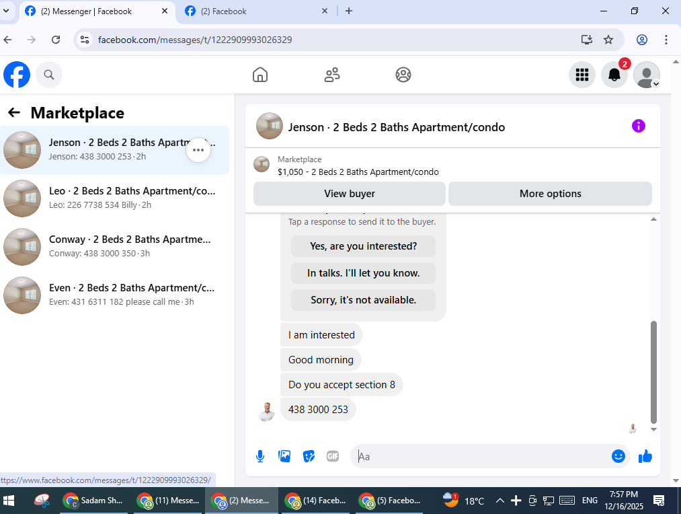
Task: Click the 'Do you accept section 8' message
Action: coord(342,385)
